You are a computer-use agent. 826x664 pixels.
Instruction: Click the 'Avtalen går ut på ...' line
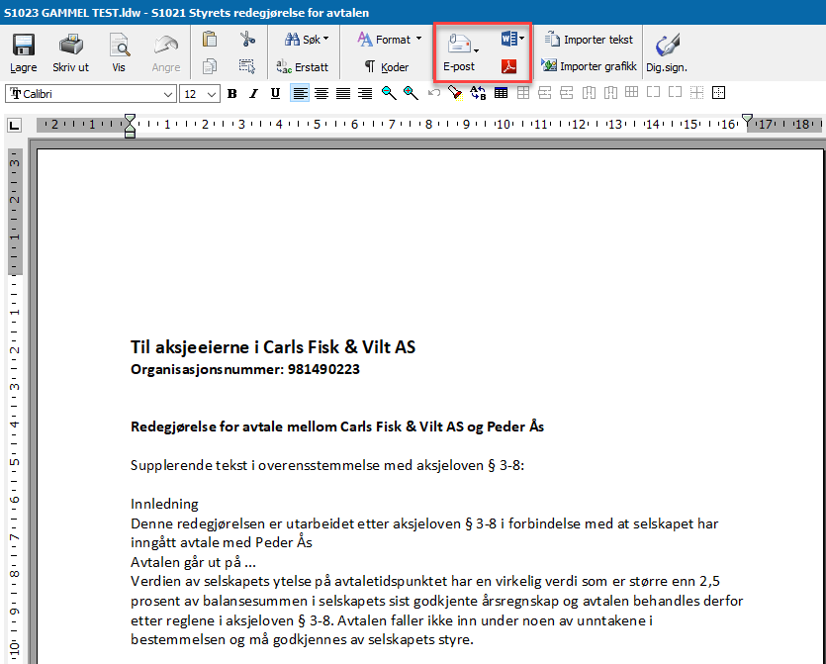(193, 562)
